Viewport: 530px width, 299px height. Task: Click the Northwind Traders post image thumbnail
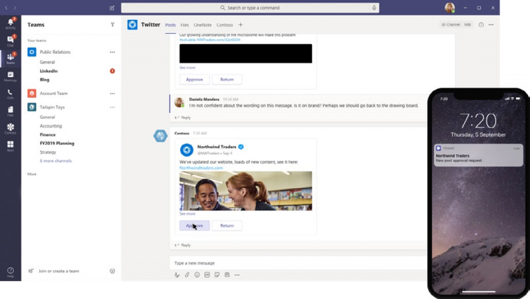[245, 191]
